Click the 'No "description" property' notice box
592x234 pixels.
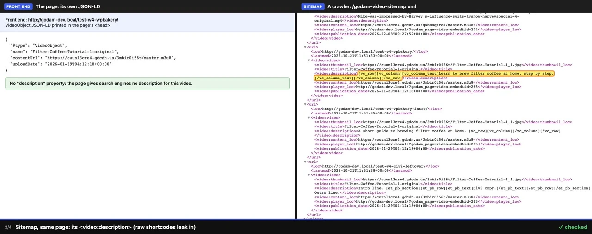147,83
